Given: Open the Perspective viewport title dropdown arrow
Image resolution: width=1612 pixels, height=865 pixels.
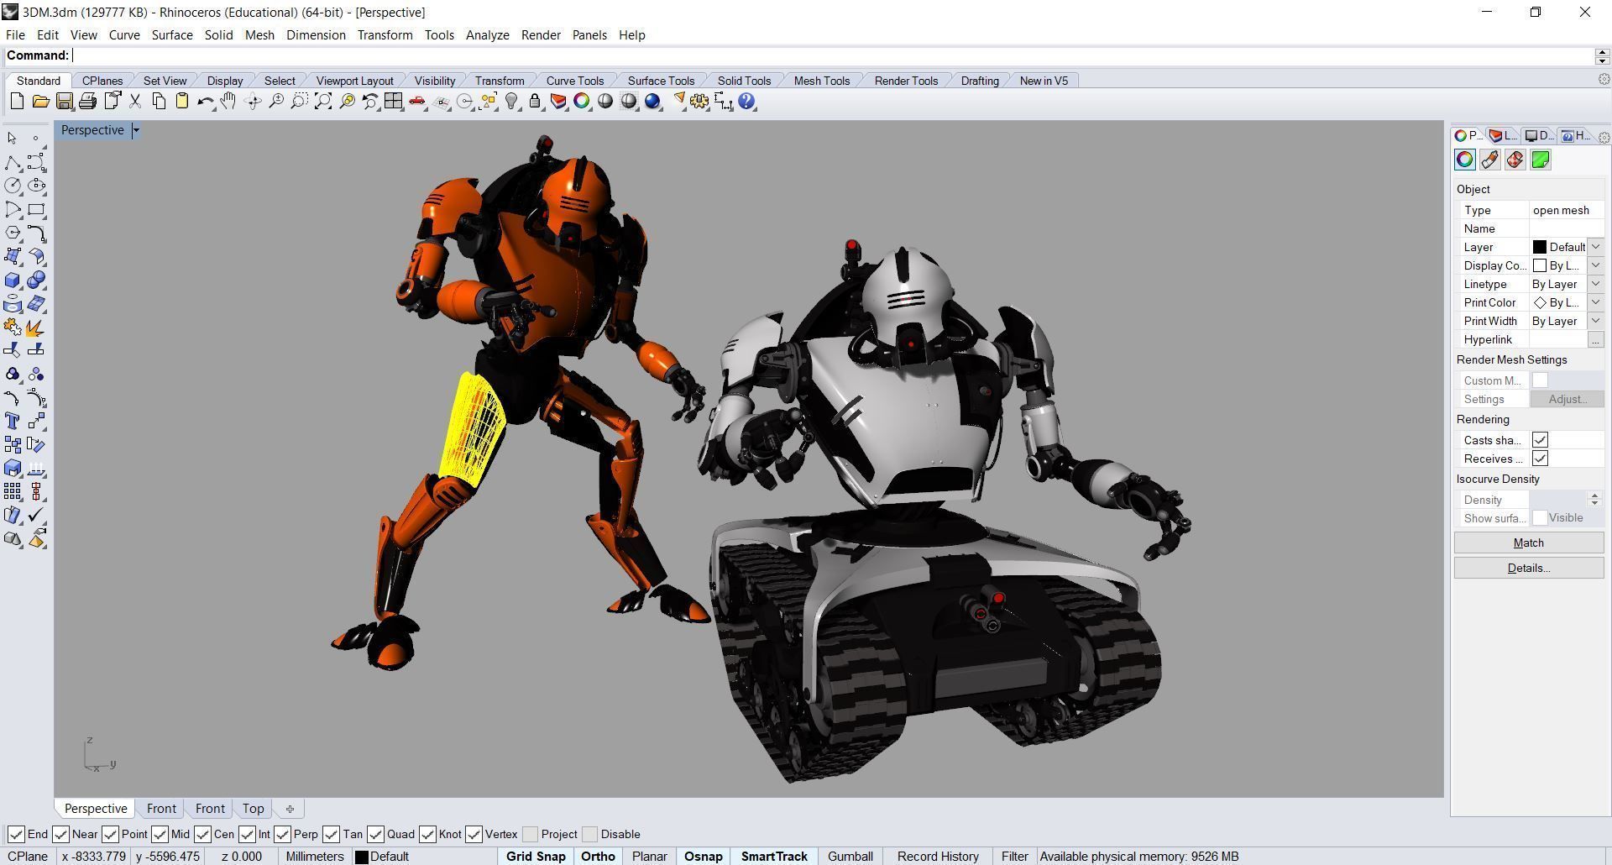Looking at the screenshot, I should click(x=136, y=130).
